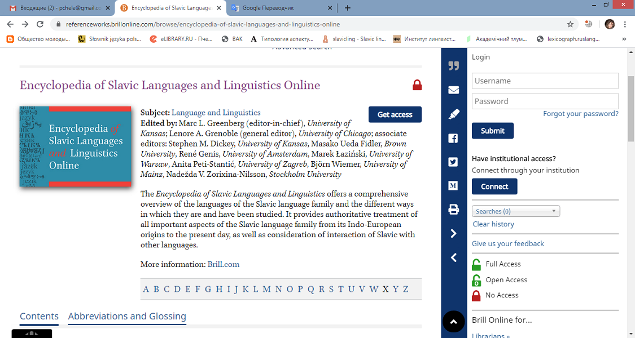Image resolution: width=635 pixels, height=338 pixels.
Task: Browse entries starting with letter M
Action: [x=266, y=289]
